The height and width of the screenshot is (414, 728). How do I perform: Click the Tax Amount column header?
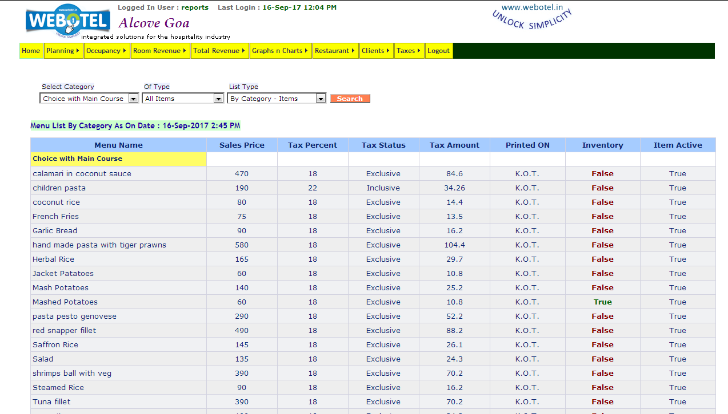click(454, 145)
